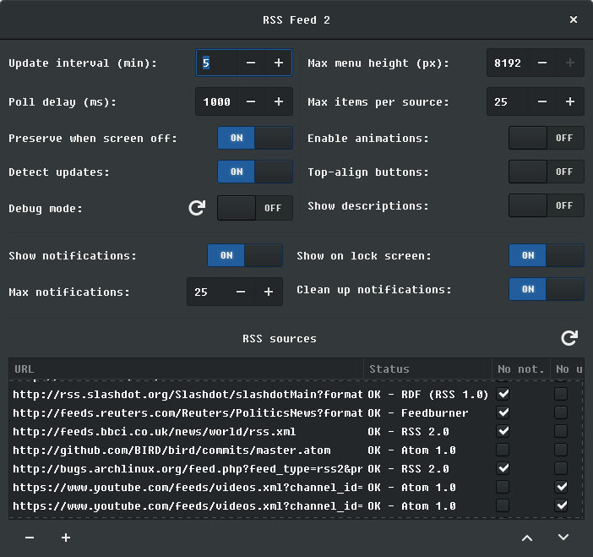Increase the update interval value
Viewport: 593px width, 557px height.
point(279,63)
